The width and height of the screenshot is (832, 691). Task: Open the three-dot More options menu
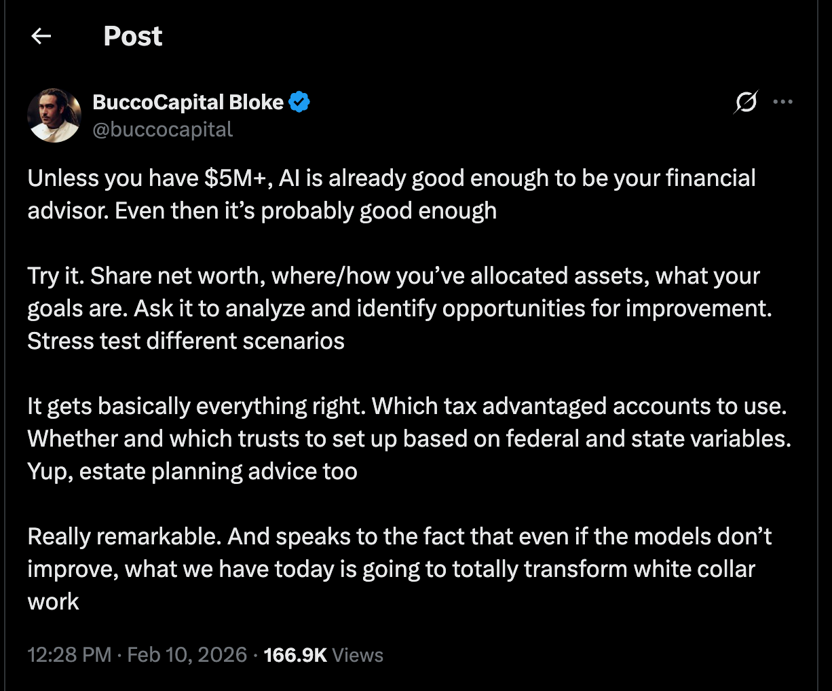pyautogui.click(x=782, y=102)
